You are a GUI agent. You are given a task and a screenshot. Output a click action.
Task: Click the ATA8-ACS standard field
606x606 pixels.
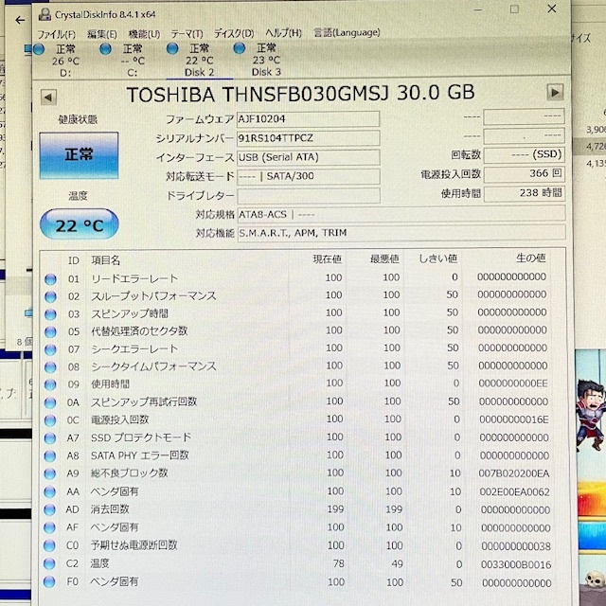coord(401,214)
